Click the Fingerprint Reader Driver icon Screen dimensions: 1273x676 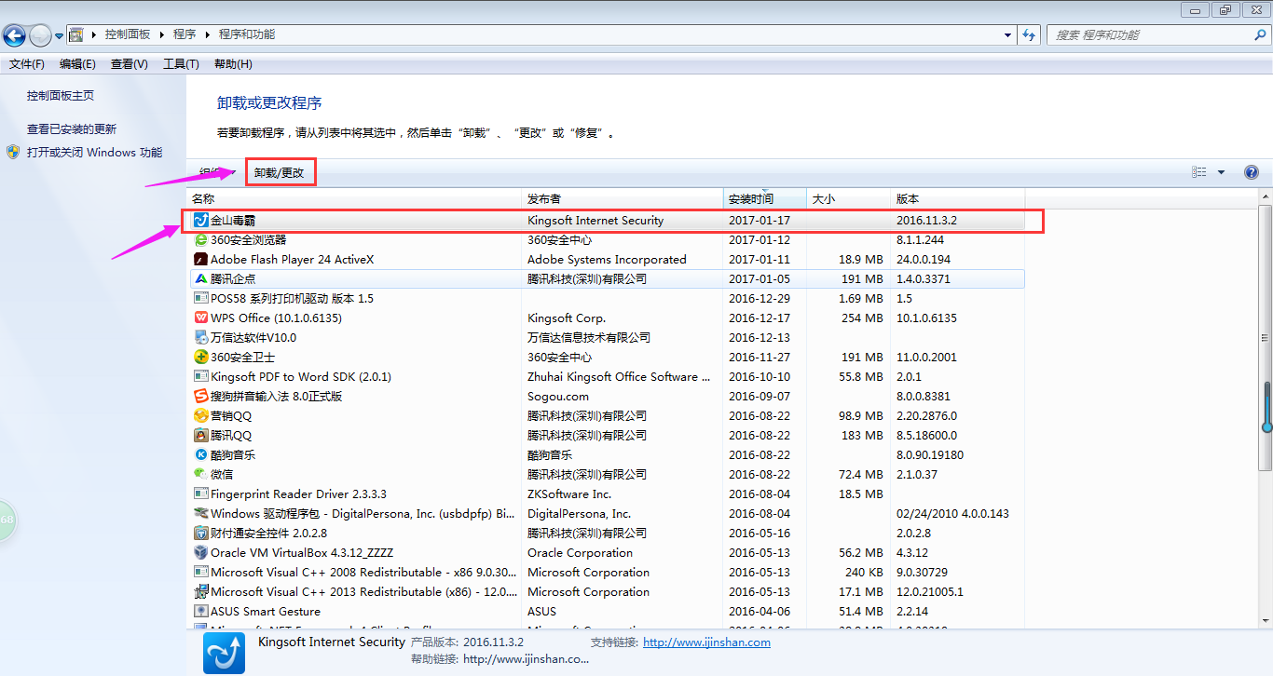pyautogui.click(x=200, y=494)
